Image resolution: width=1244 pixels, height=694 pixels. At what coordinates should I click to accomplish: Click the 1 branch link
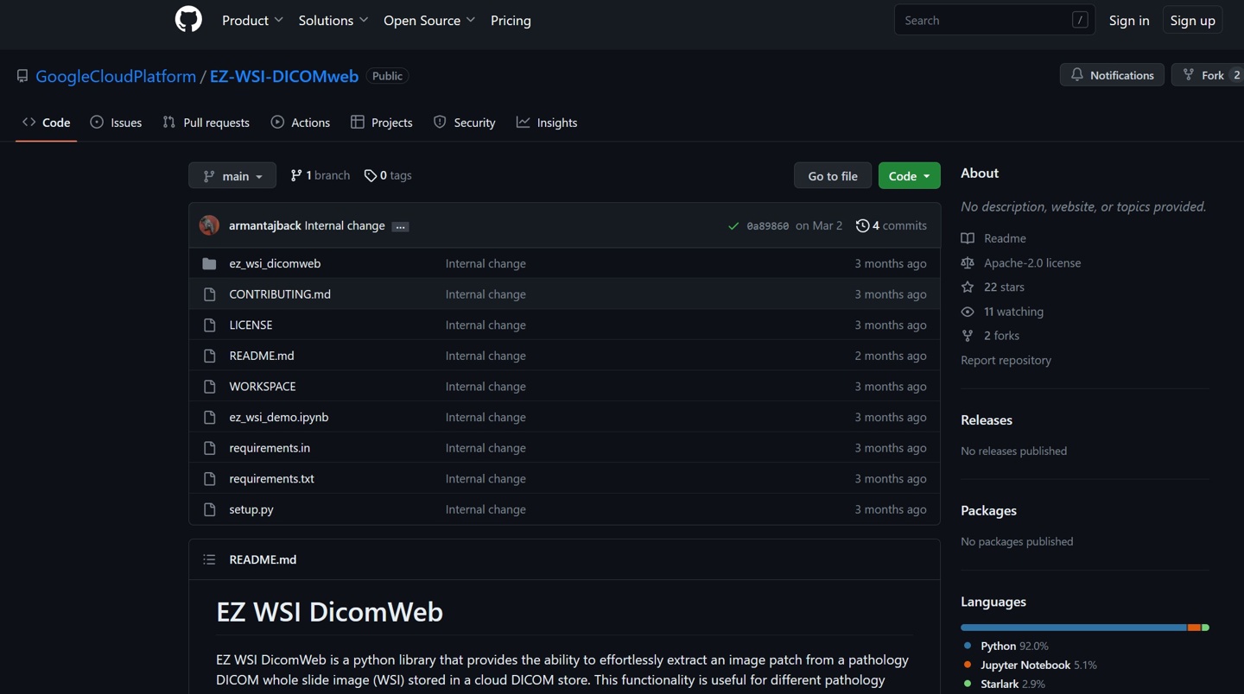coord(320,175)
